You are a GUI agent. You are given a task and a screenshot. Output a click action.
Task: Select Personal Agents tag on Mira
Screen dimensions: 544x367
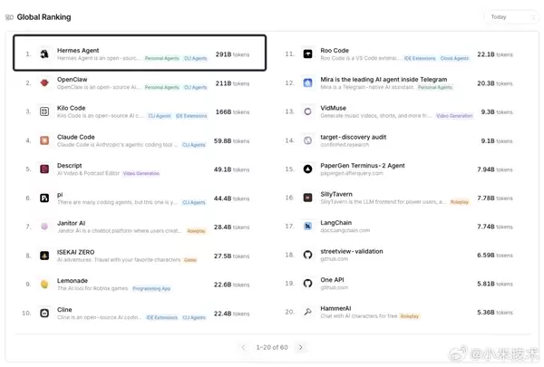point(435,87)
